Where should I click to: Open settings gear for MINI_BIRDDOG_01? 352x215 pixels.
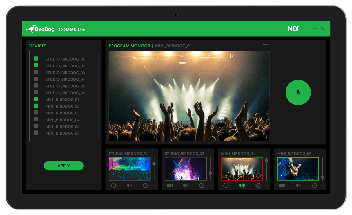coord(258,185)
